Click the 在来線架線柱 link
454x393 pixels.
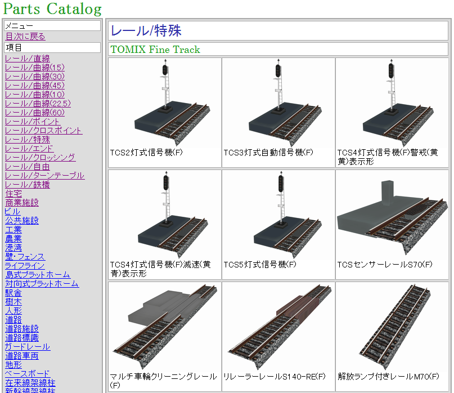tap(30, 382)
